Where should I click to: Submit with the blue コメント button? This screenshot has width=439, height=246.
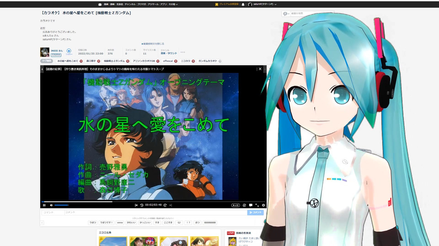pos(255,212)
